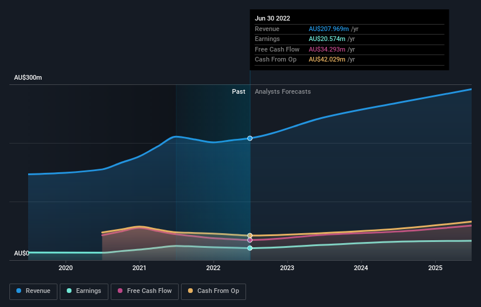Click the AU$20.574m earnings value
Image resolution: width=481 pixels, height=307 pixels.
click(x=327, y=39)
